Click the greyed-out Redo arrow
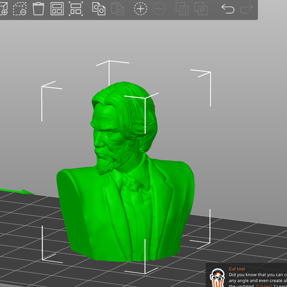The height and width of the screenshot is (287, 287). 246,9
